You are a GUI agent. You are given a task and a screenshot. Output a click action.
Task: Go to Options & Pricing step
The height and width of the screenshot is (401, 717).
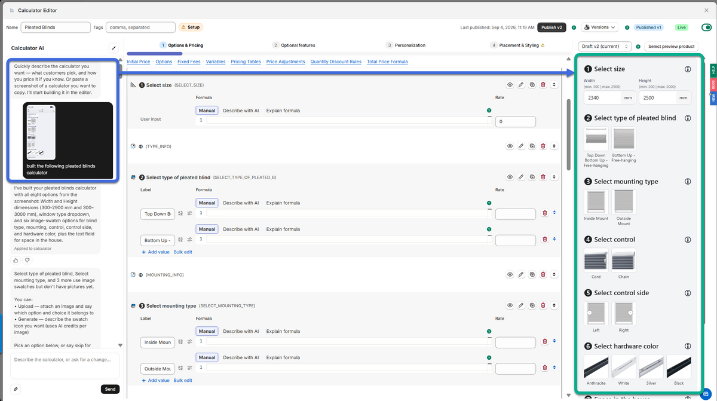pos(182,45)
